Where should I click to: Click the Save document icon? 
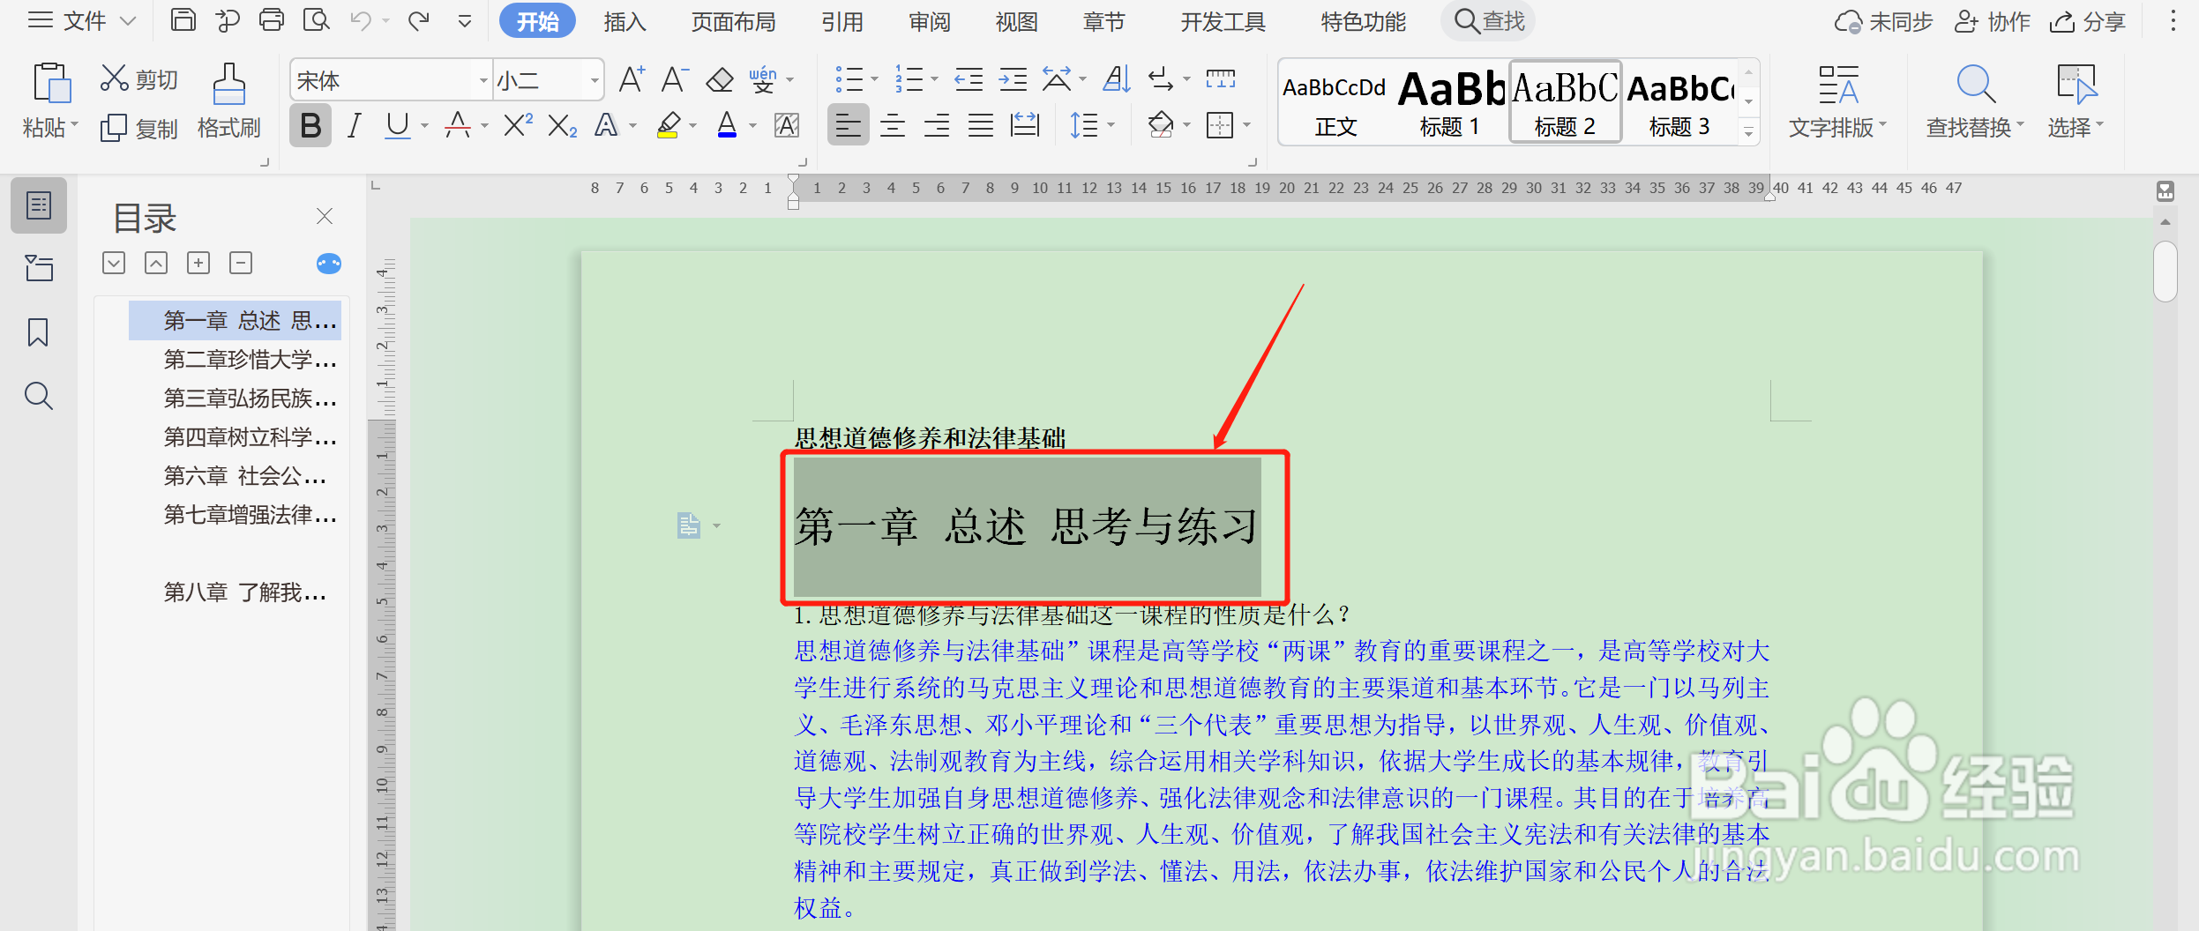coord(183,20)
